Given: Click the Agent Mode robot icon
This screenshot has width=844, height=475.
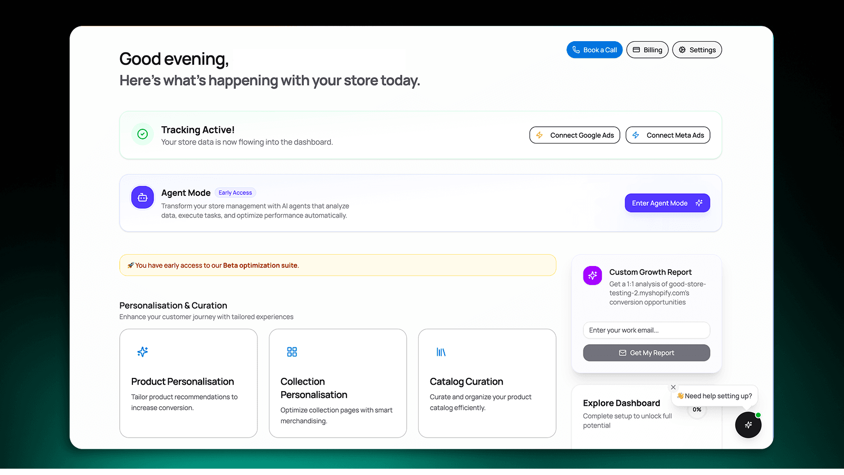Looking at the screenshot, I should [142, 197].
